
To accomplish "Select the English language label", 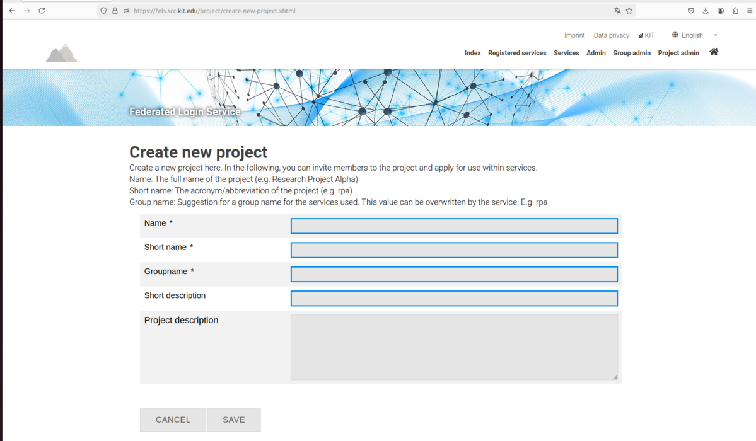I will (692, 35).
